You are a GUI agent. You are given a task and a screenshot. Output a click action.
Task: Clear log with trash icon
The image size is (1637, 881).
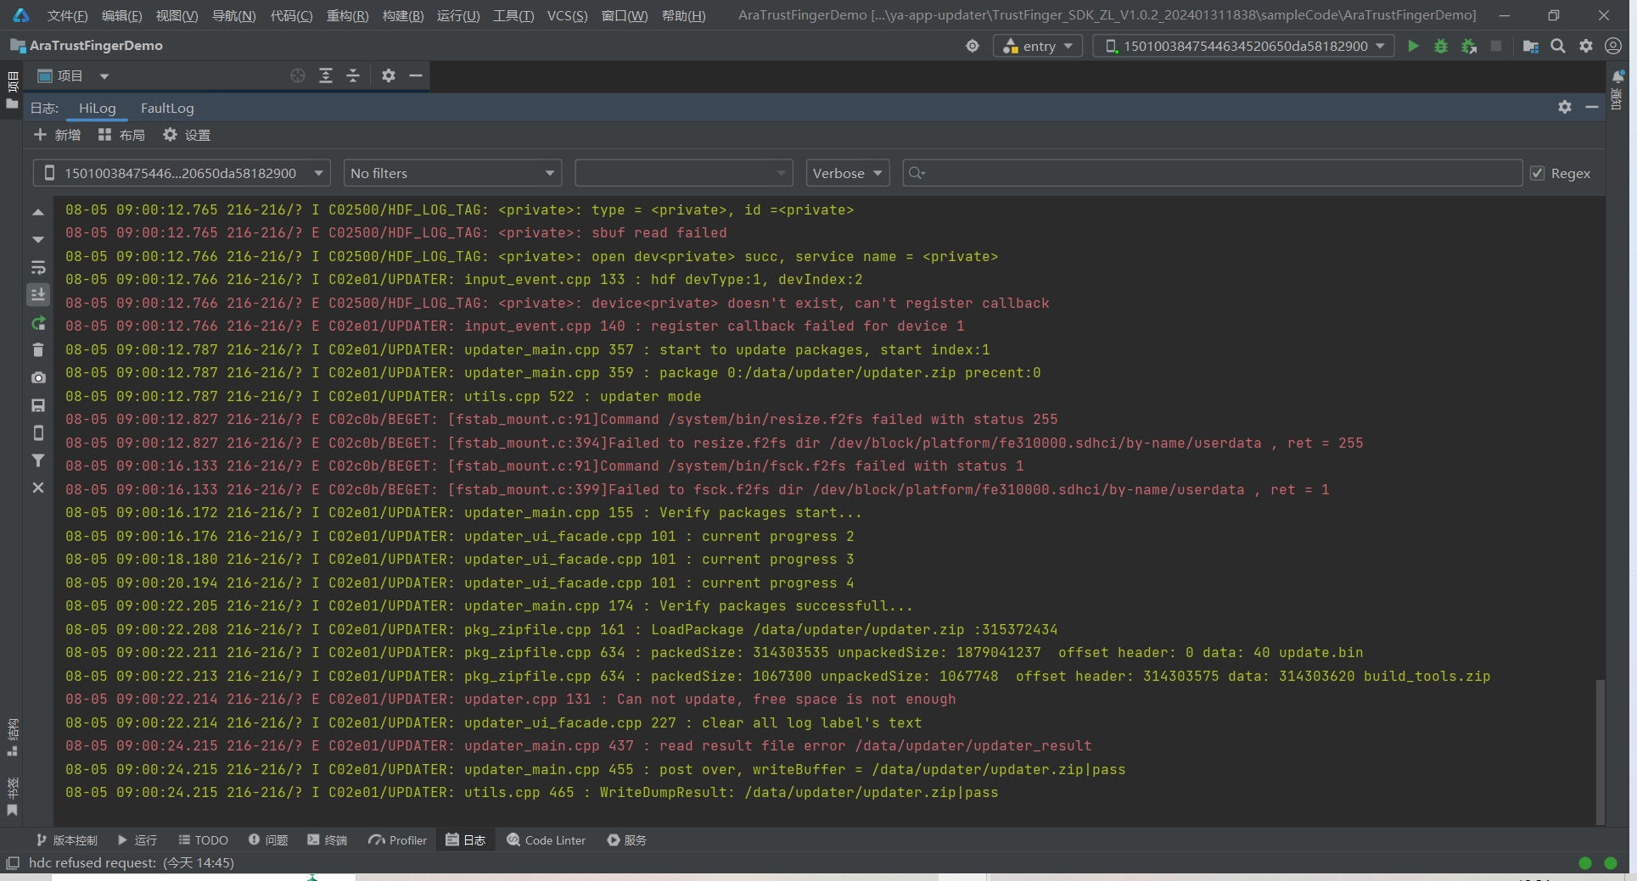point(38,349)
